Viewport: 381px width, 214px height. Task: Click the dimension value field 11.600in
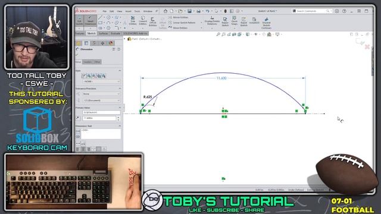99,118
